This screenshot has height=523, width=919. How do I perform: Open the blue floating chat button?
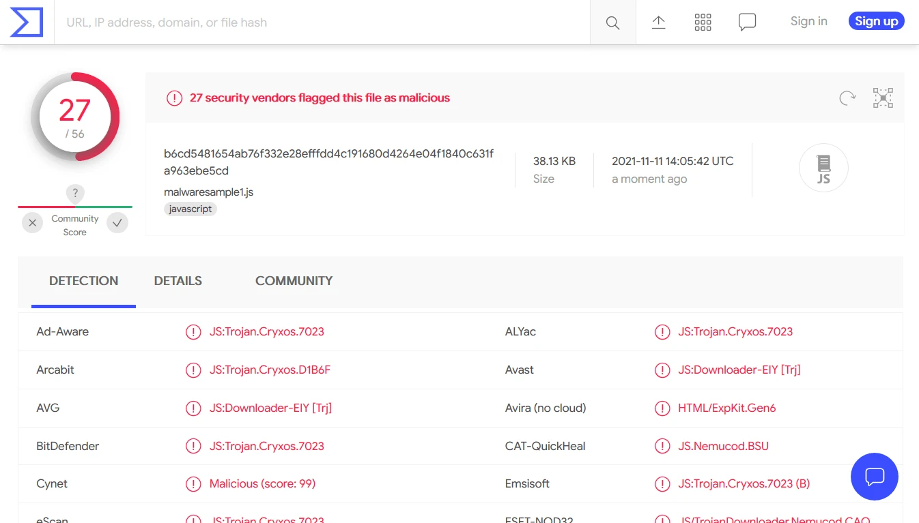(x=874, y=477)
